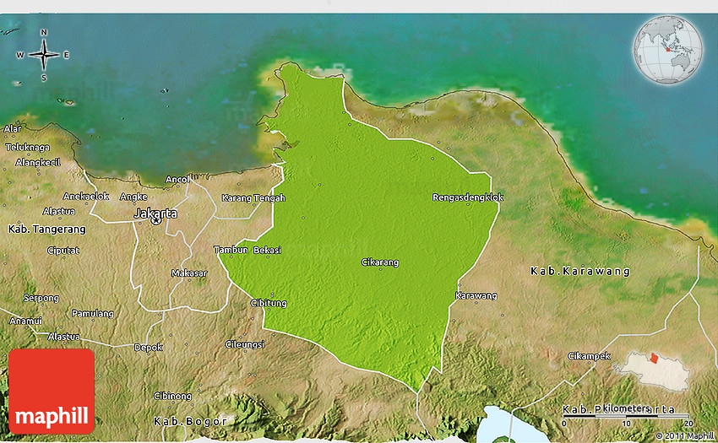The width and height of the screenshot is (718, 443).
Task: Click the kilometers scale bar
Action: point(627,416)
